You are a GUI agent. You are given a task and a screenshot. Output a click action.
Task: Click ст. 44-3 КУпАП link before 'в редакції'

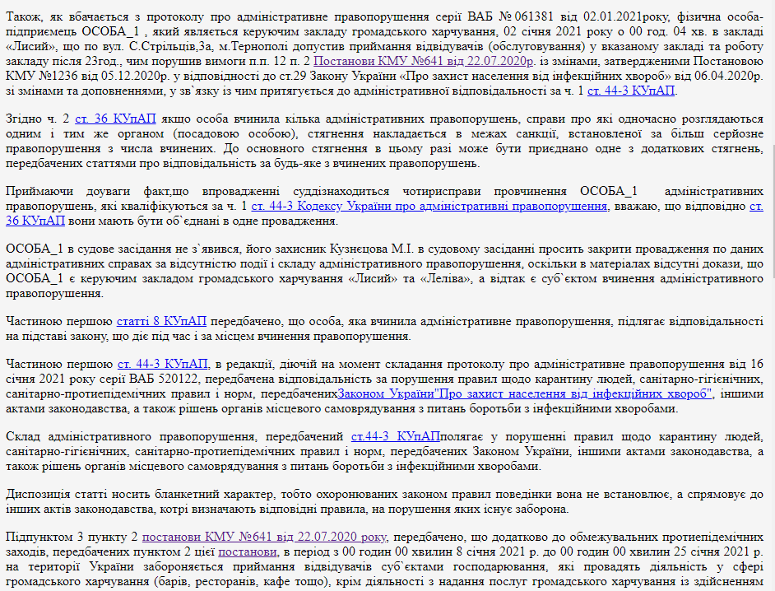[x=163, y=365]
